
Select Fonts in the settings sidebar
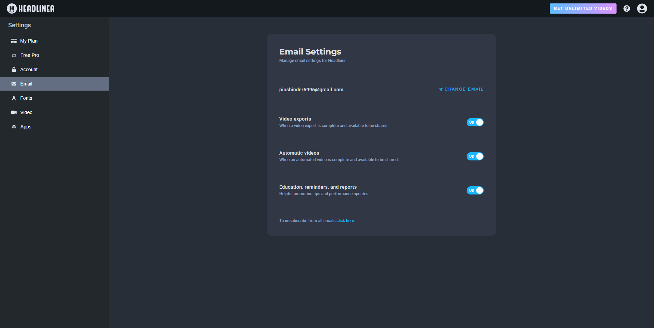click(26, 98)
